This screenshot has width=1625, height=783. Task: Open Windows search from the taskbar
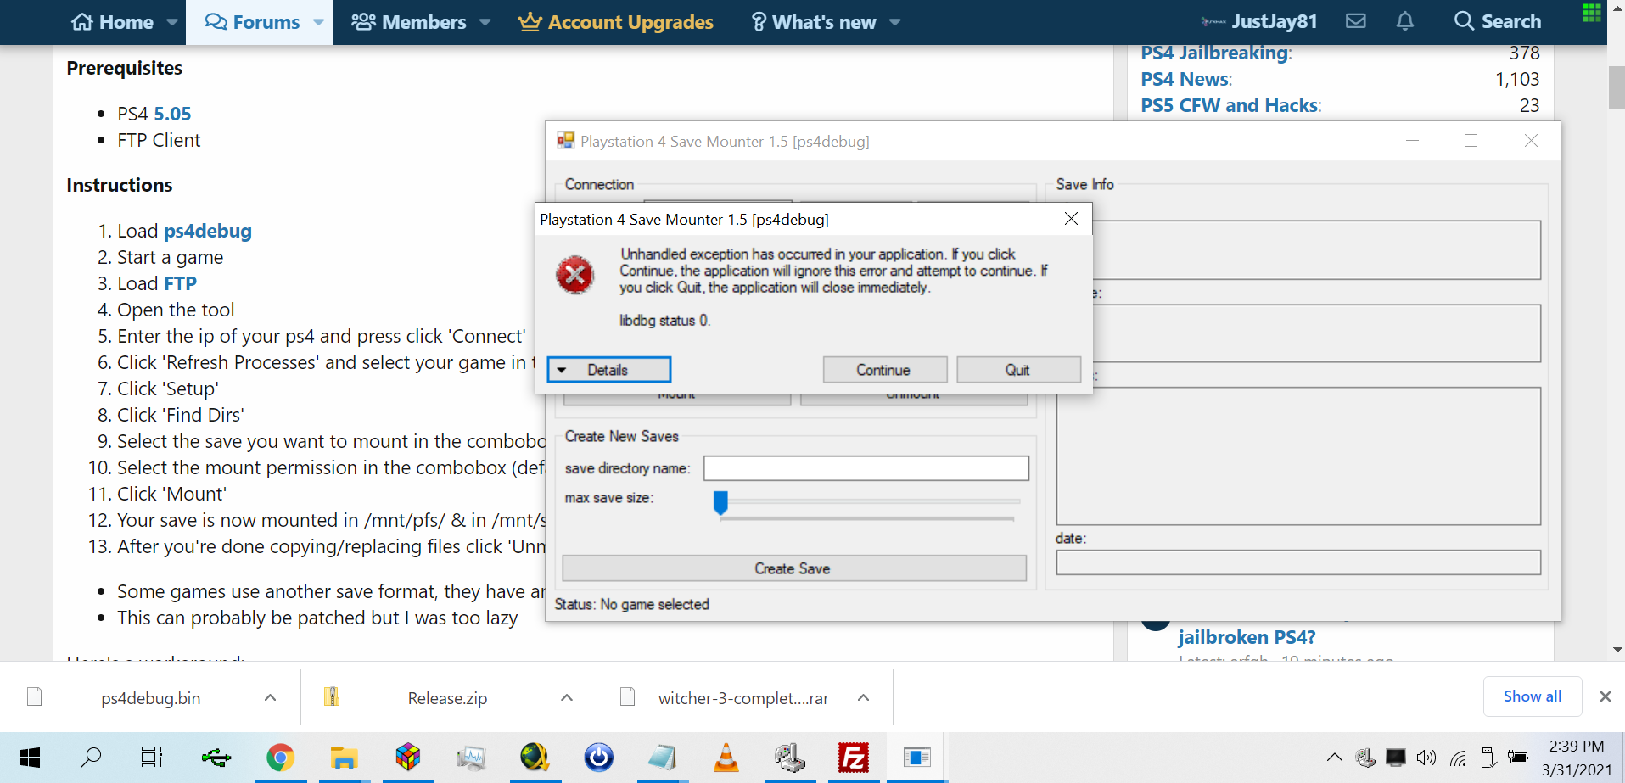(x=91, y=758)
